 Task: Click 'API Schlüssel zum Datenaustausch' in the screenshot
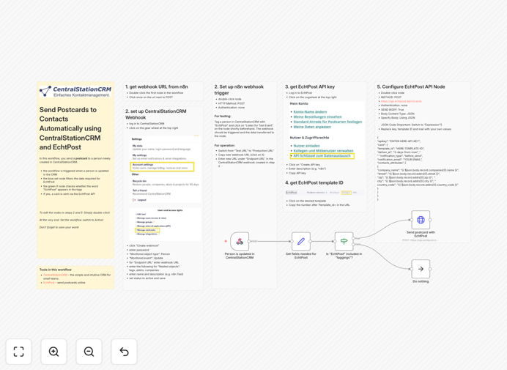[x=322, y=156]
